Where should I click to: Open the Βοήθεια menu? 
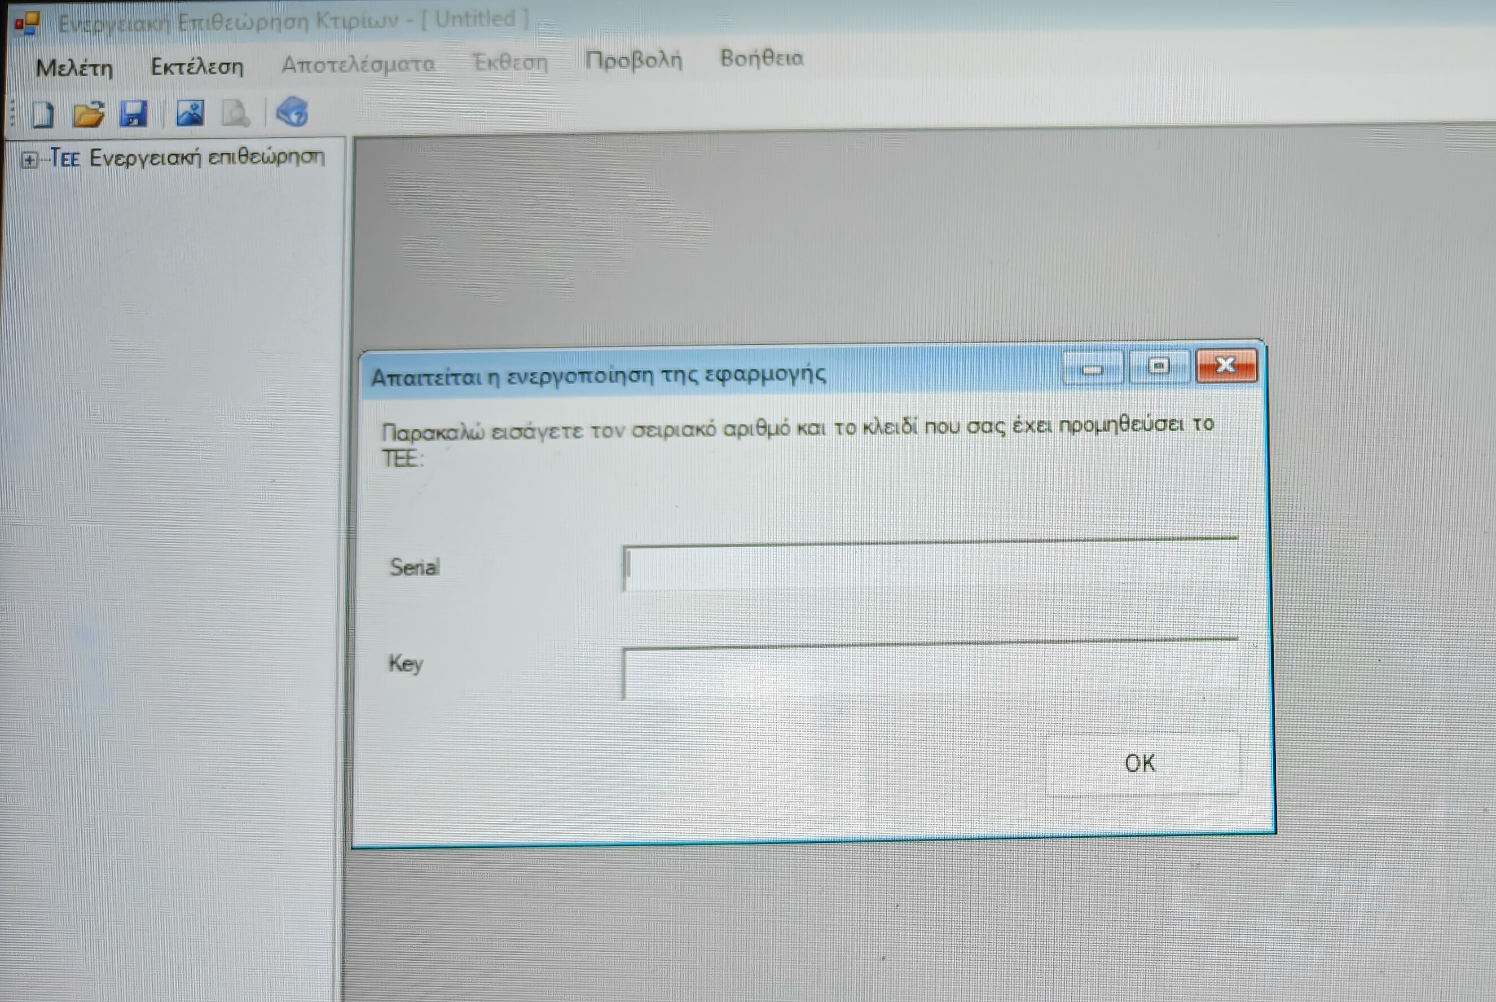762,59
